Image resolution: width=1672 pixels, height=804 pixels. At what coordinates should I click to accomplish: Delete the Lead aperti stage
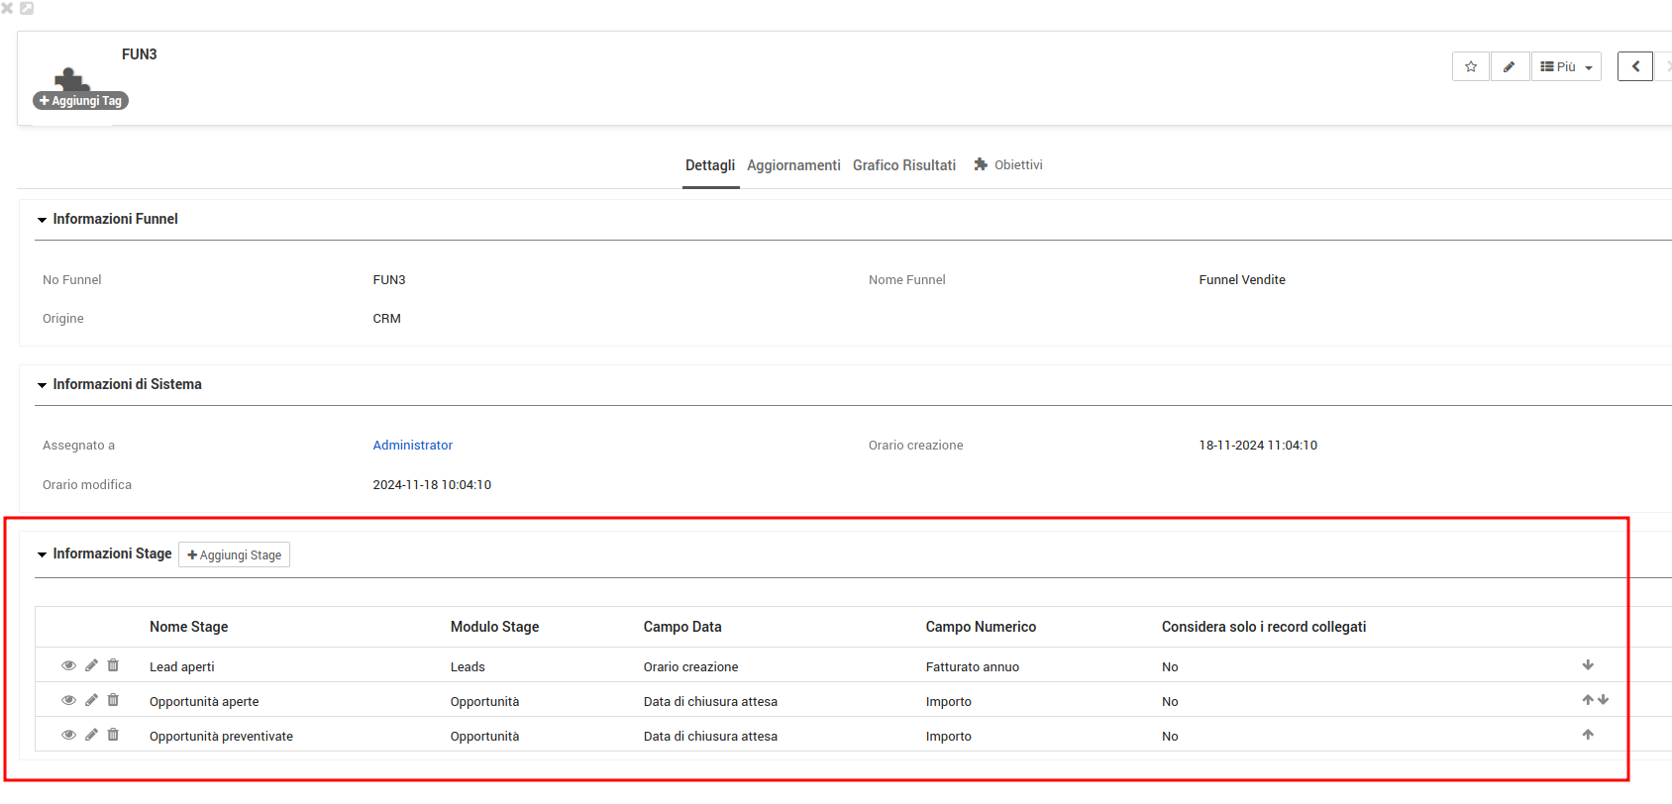pyautogui.click(x=113, y=665)
